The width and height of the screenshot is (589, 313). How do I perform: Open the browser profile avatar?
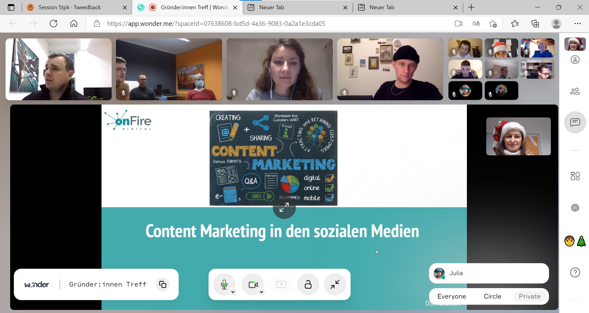click(x=556, y=24)
